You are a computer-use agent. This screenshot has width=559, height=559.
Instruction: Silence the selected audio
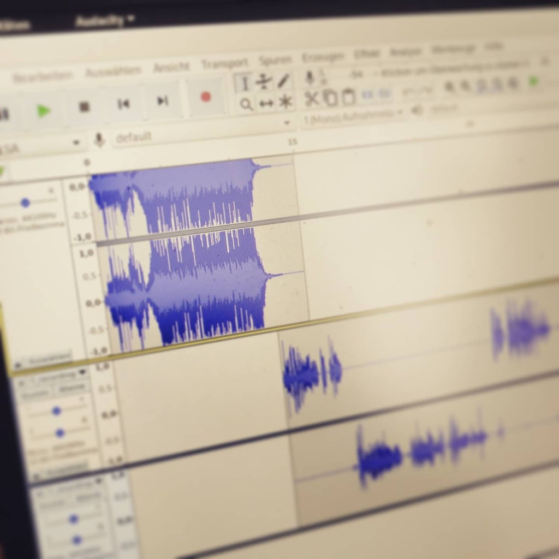pos(384,93)
